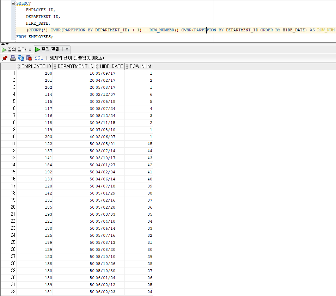Click the sort icon on DEPARTMENT_ID header
Viewport: 336px width, 296px height.
coord(55,66)
